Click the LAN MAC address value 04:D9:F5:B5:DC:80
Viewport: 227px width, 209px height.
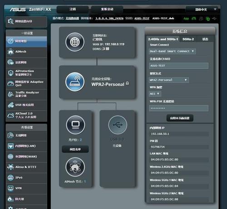[164, 159]
